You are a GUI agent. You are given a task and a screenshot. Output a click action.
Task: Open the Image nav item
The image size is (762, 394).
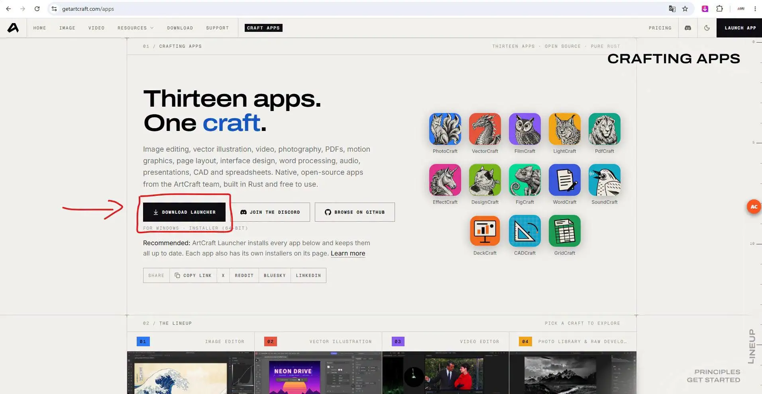[67, 28]
